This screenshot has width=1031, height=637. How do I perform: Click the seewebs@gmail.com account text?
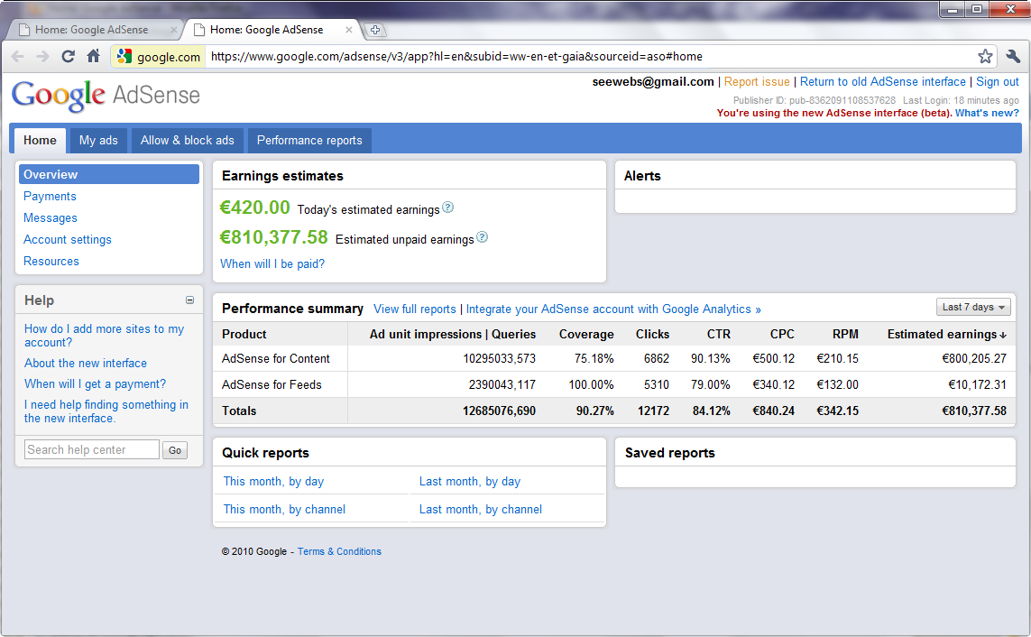point(653,81)
